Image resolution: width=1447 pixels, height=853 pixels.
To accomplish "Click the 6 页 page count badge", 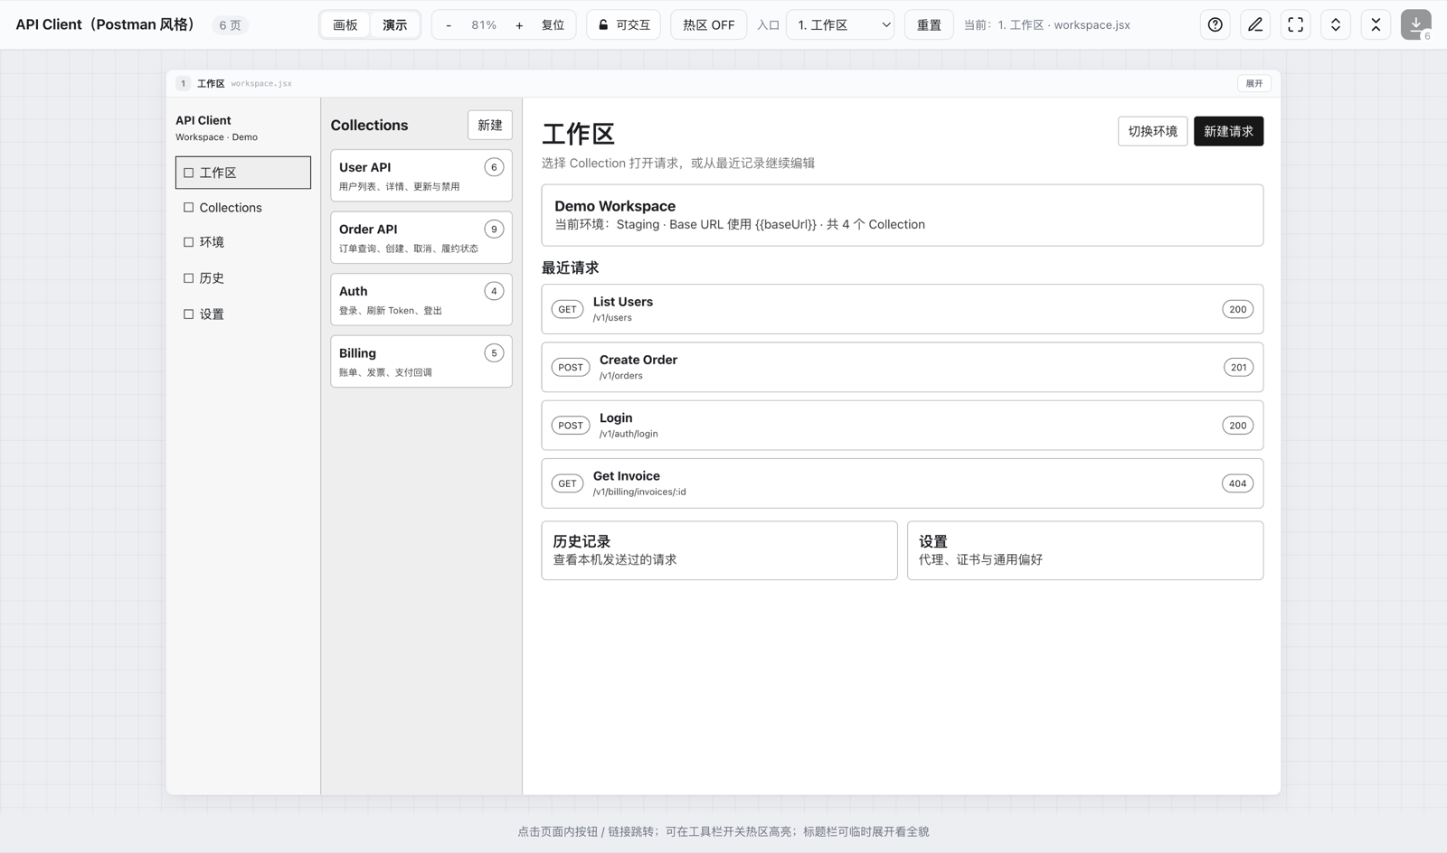I will 230,25.
